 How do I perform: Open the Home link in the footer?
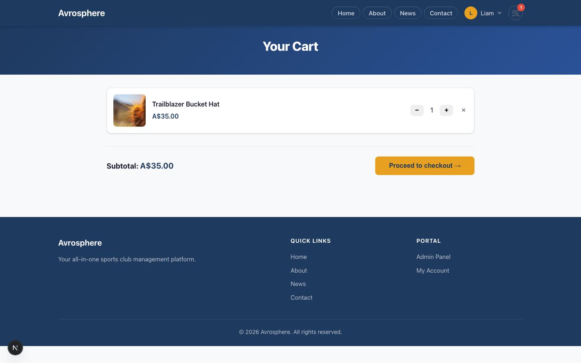point(298,257)
